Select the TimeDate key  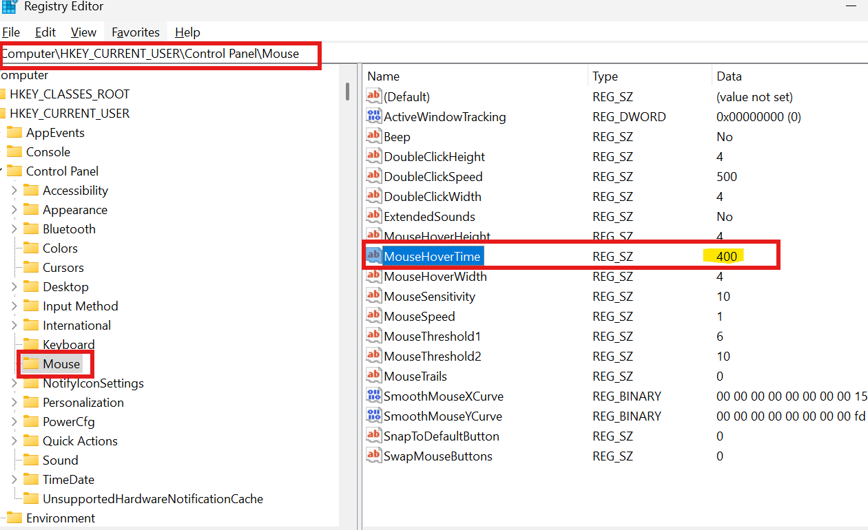point(68,479)
